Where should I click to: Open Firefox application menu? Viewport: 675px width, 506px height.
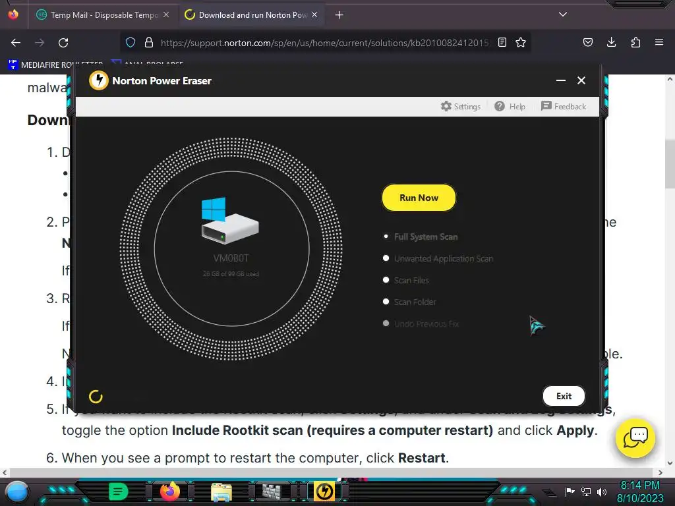[659, 42]
